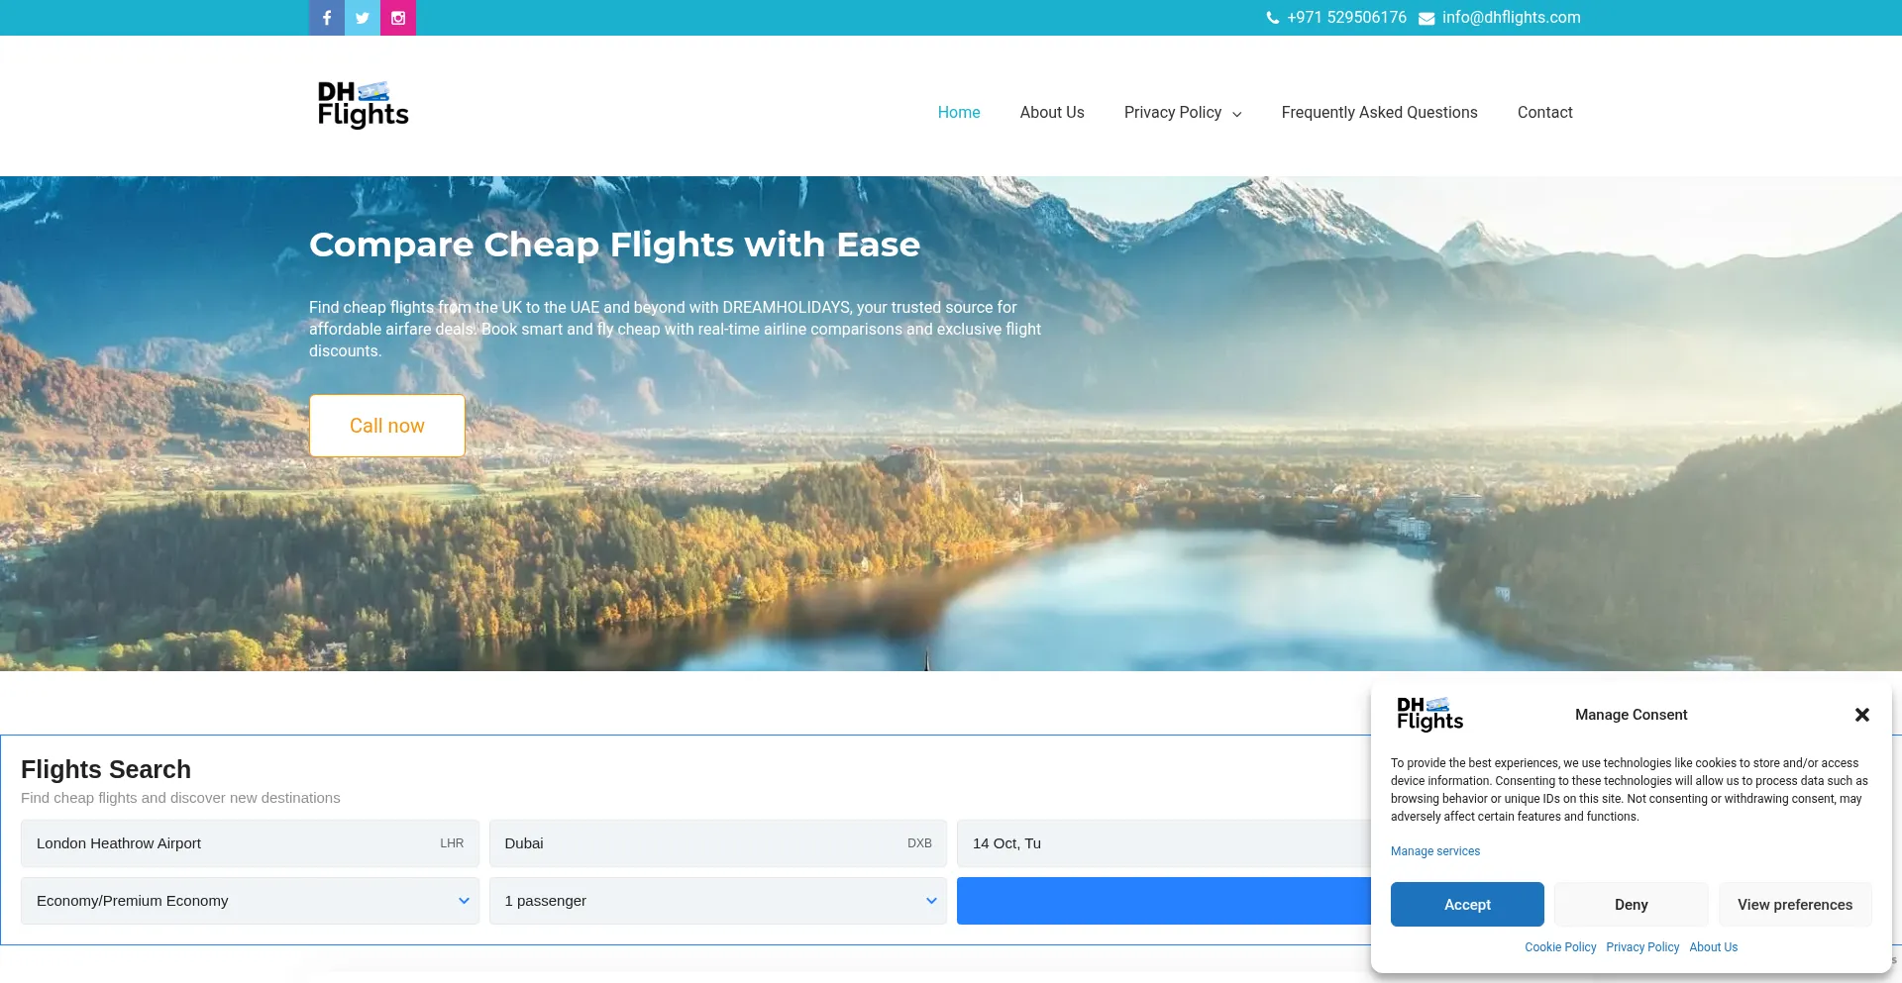Image resolution: width=1902 pixels, height=983 pixels.
Task: Open the Manage services link
Action: pos(1435,851)
